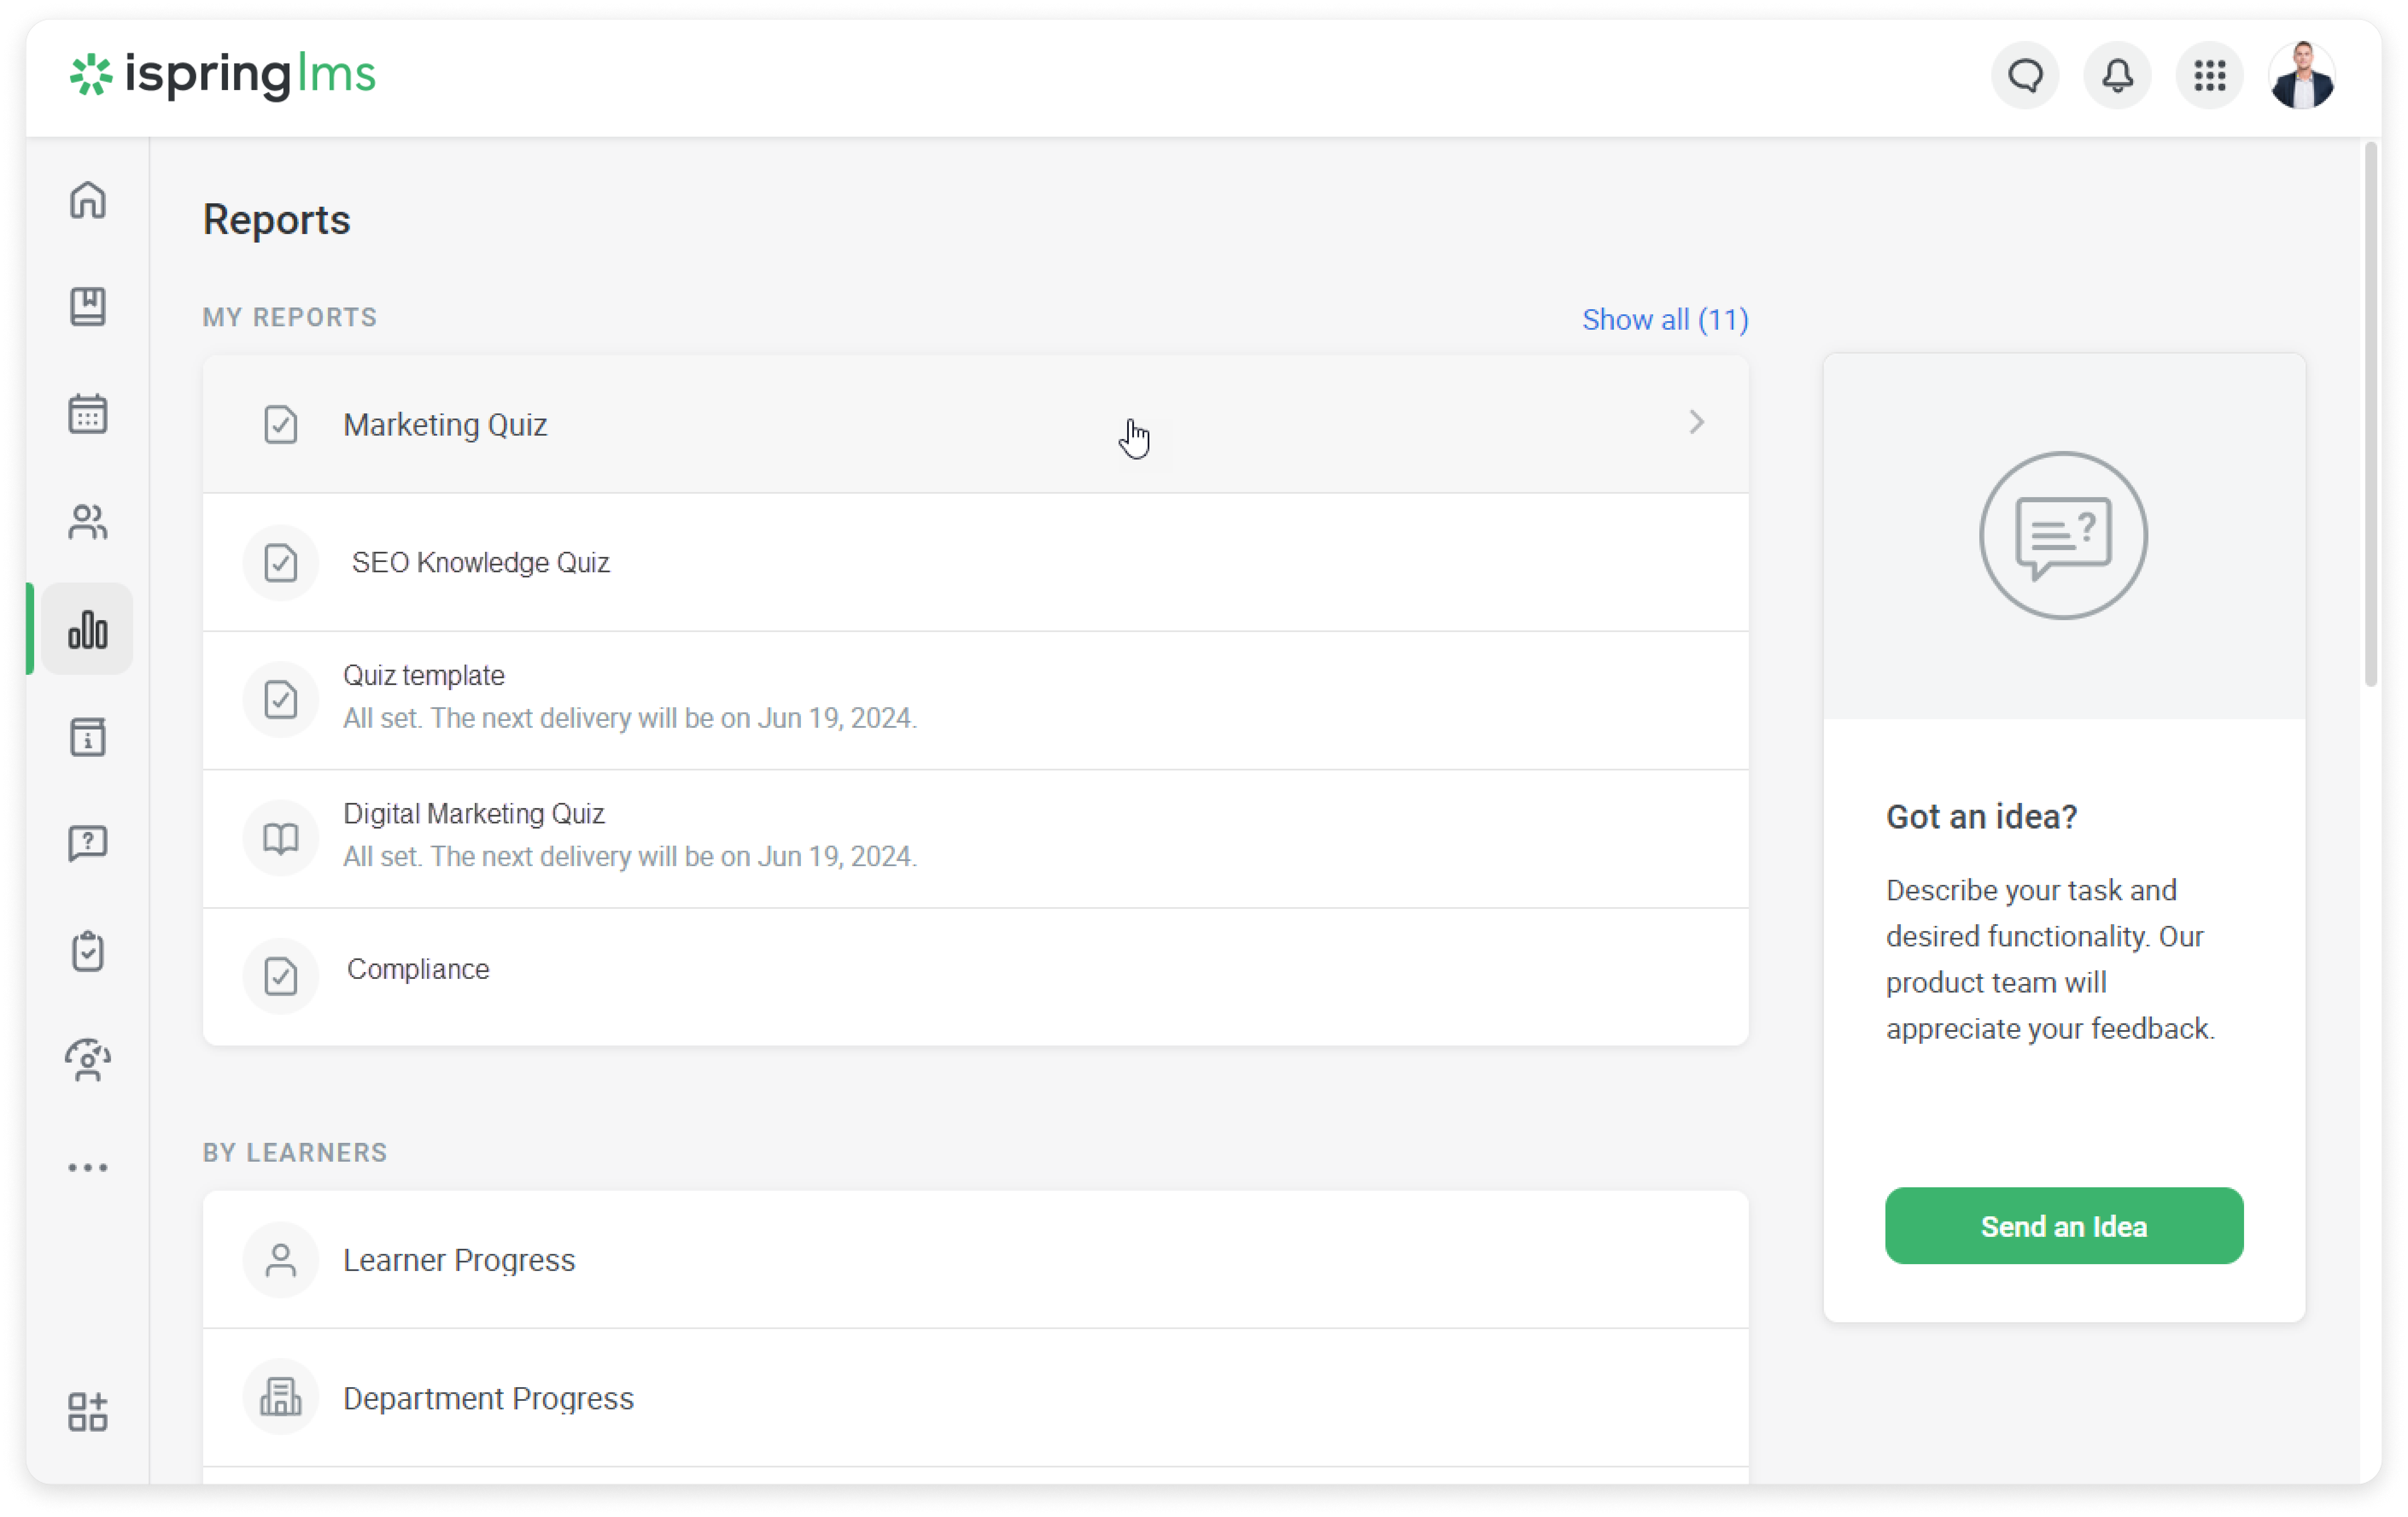
Task: Open the clipboard checkmark sidebar icon
Action: [88, 951]
